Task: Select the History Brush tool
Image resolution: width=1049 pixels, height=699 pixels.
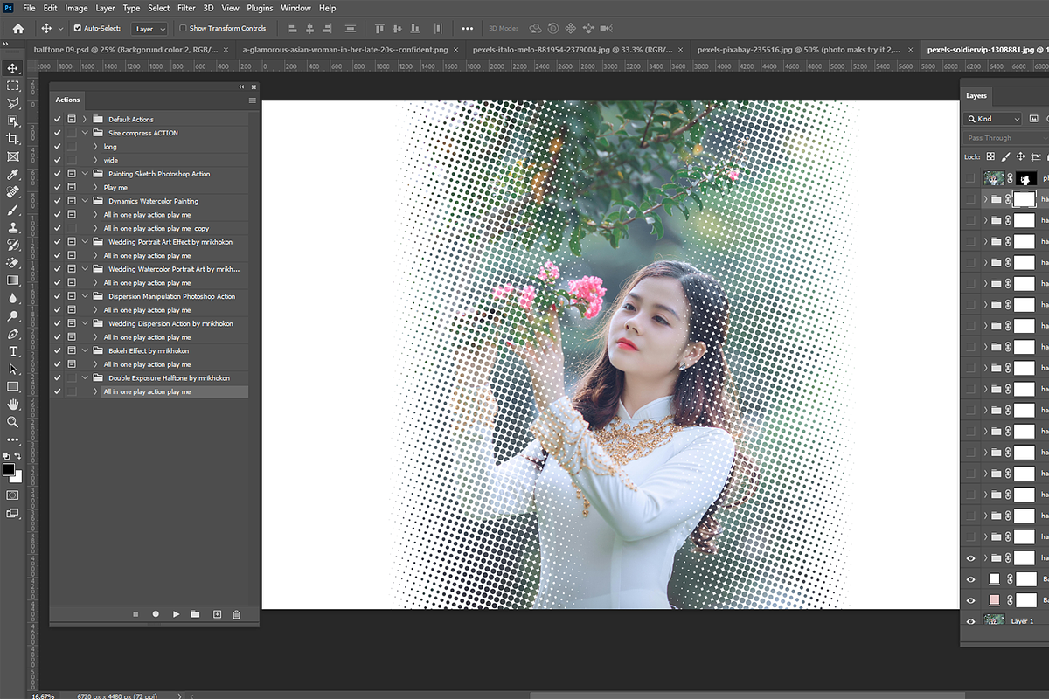Action: pyautogui.click(x=13, y=245)
